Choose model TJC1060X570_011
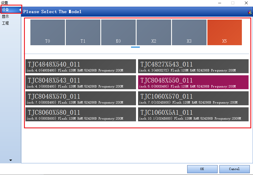 pos(193,98)
